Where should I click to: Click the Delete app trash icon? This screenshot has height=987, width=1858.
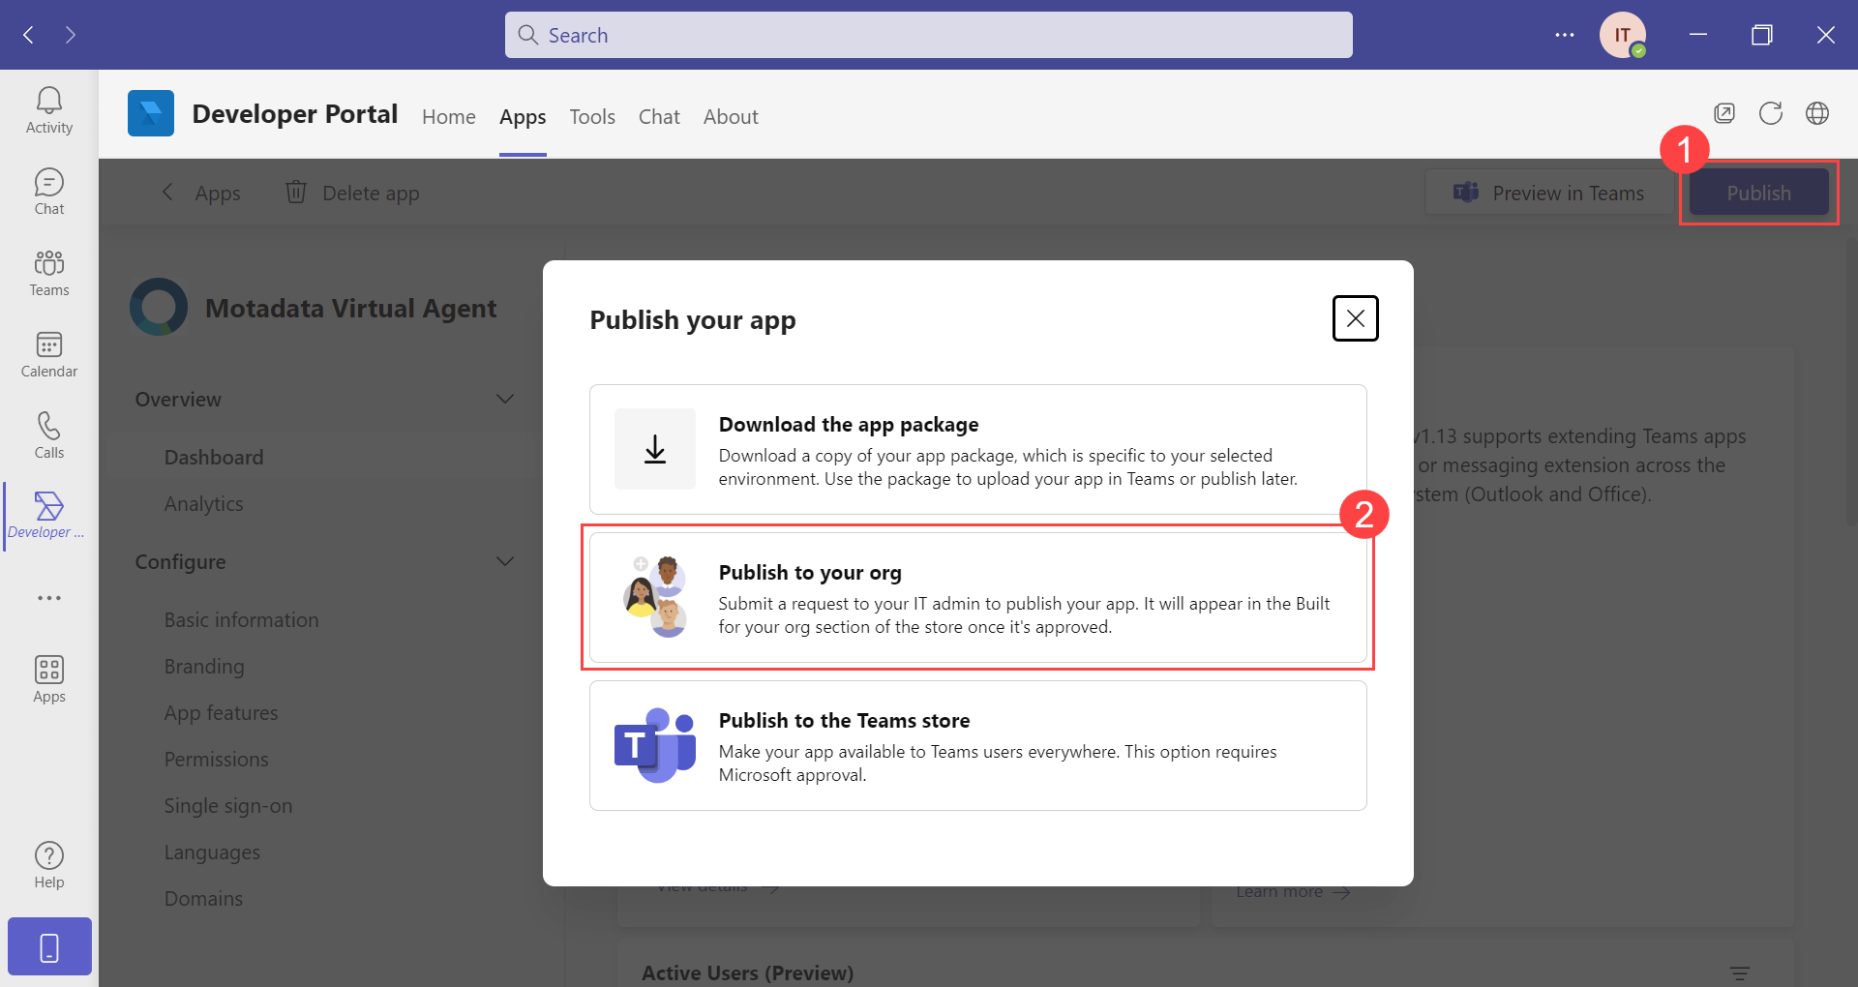(x=296, y=192)
